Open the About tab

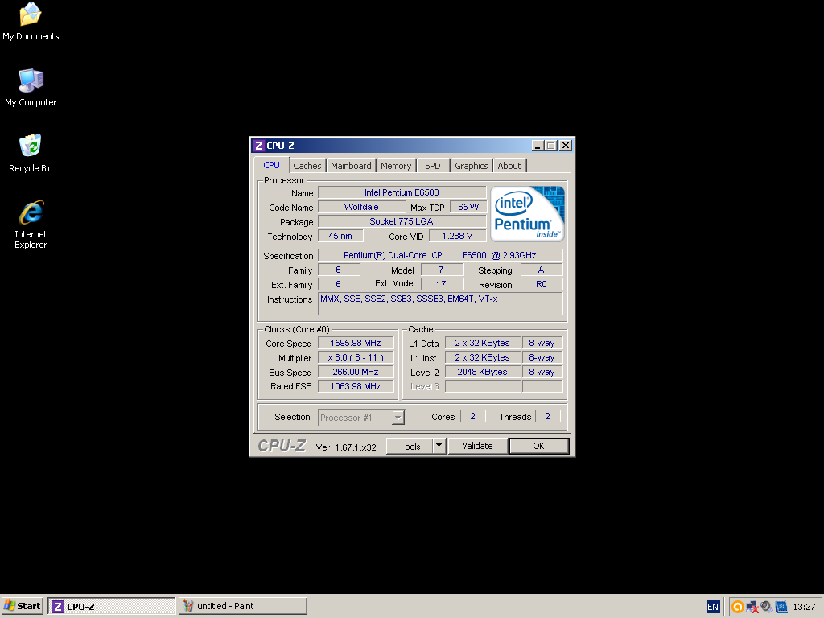tap(509, 166)
